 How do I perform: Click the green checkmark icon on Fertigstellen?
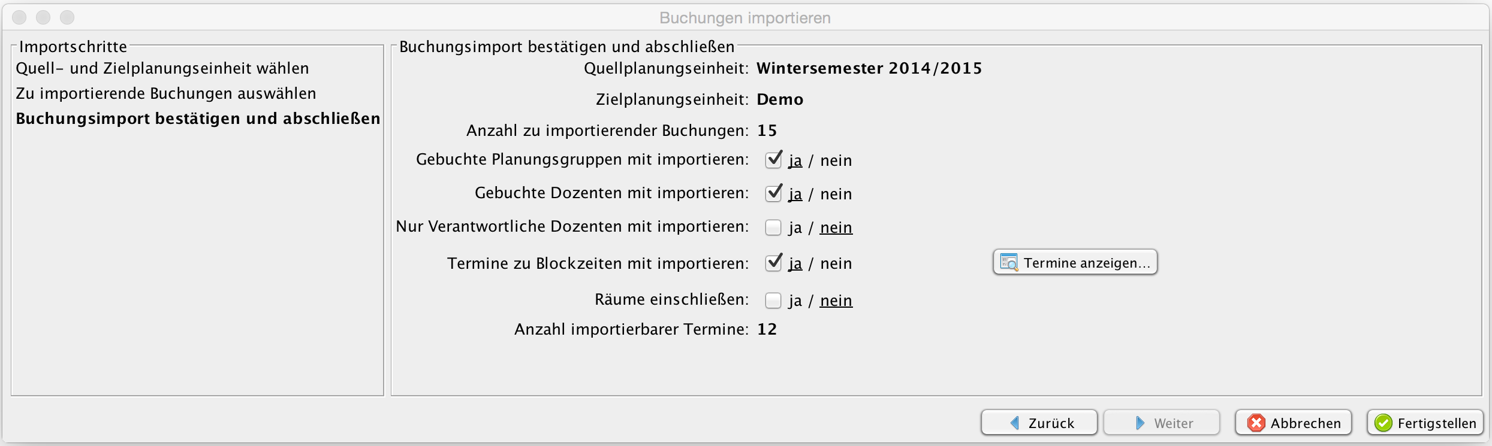1383,423
